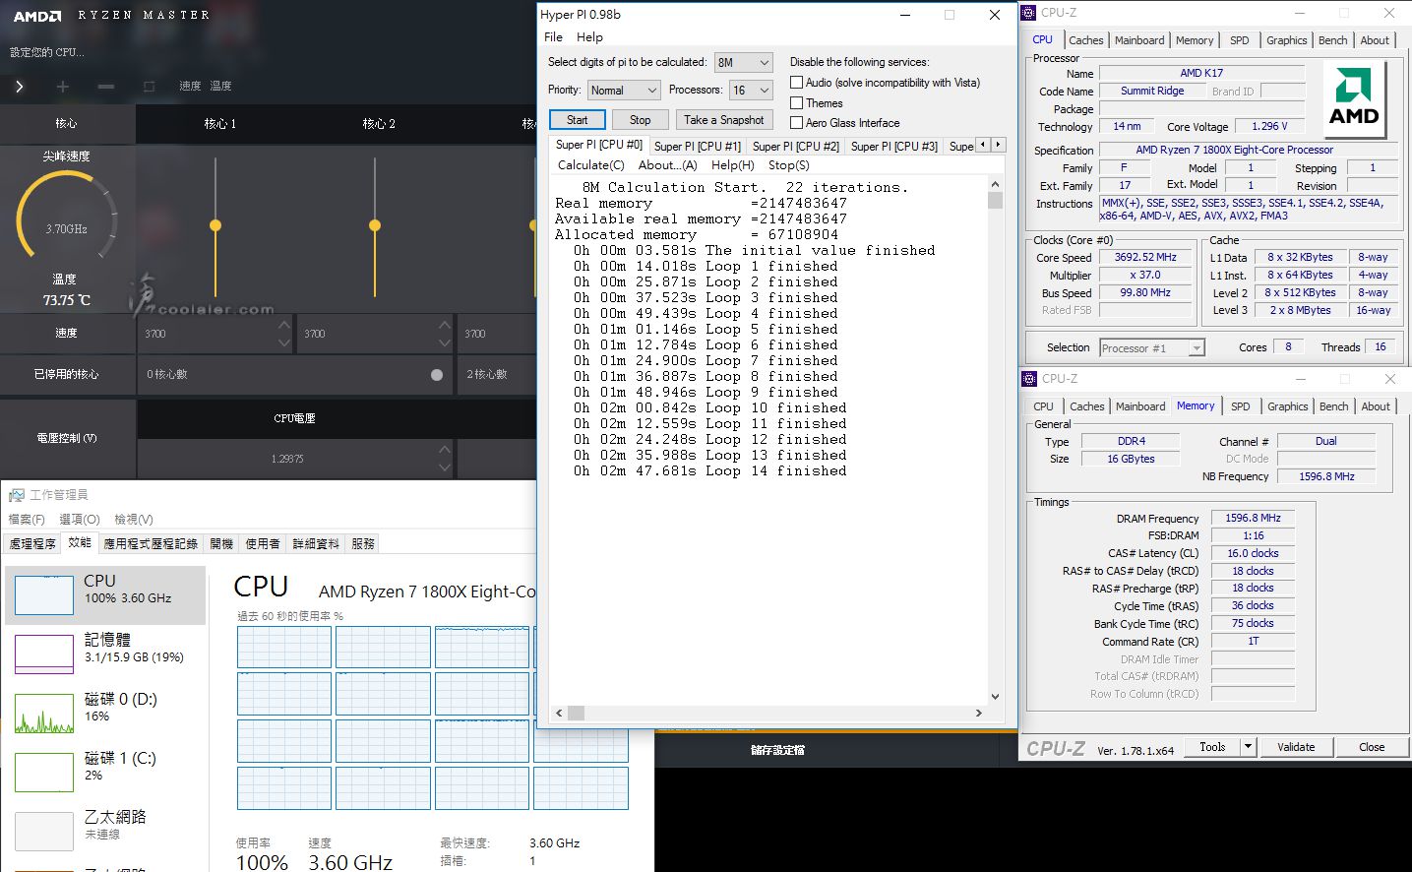Click CPU-Z Tools button
1412x872 pixels.
pos(1212,747)
